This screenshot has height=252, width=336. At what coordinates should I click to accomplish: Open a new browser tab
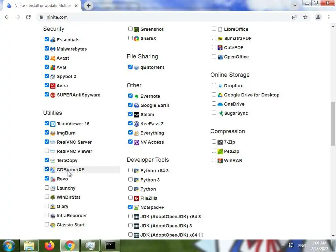point(89,6)
